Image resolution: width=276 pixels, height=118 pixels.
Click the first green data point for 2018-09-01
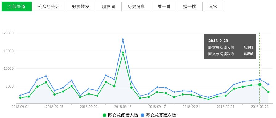[x=20, y=98]
